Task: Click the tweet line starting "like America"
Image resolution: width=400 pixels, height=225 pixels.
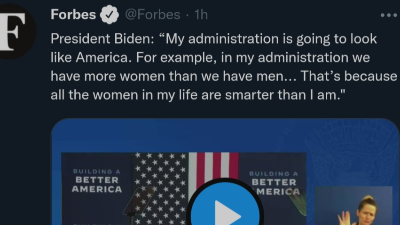Action: click(x=210, y=57)
